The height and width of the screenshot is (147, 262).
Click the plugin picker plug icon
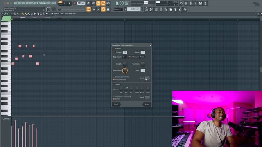[176, 9]
